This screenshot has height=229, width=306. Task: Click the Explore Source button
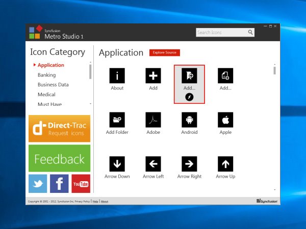pyautogui.click(x=165, y=52)
